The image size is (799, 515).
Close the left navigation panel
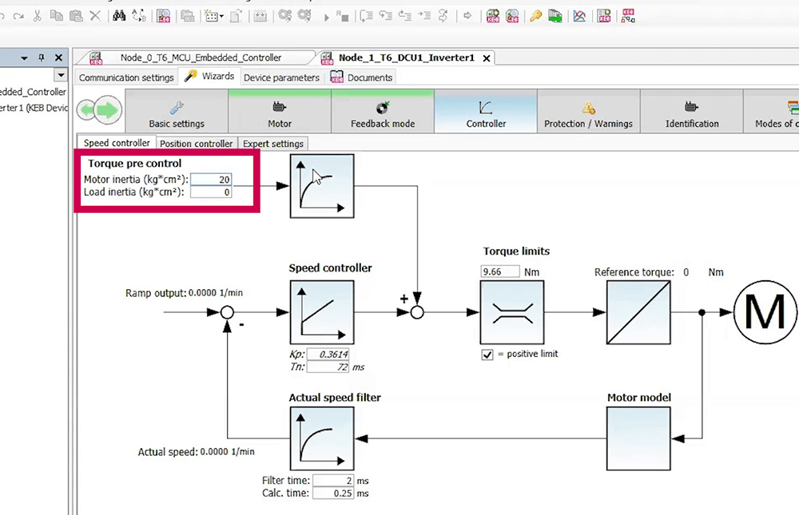coord(58,57)
